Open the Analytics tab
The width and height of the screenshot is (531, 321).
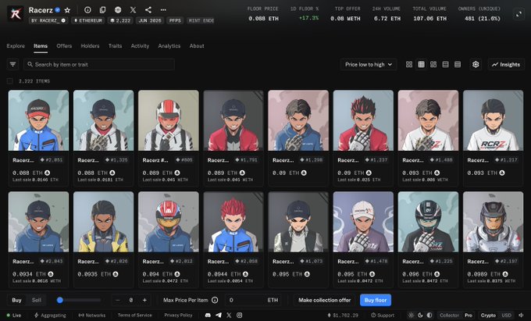coord(169,46)
